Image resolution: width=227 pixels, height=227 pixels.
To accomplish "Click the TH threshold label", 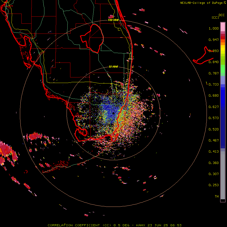I will 217,196.
